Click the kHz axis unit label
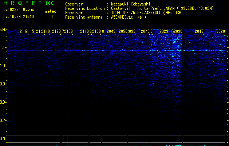This screenshot has width=229, height=146. click(3, 30)
